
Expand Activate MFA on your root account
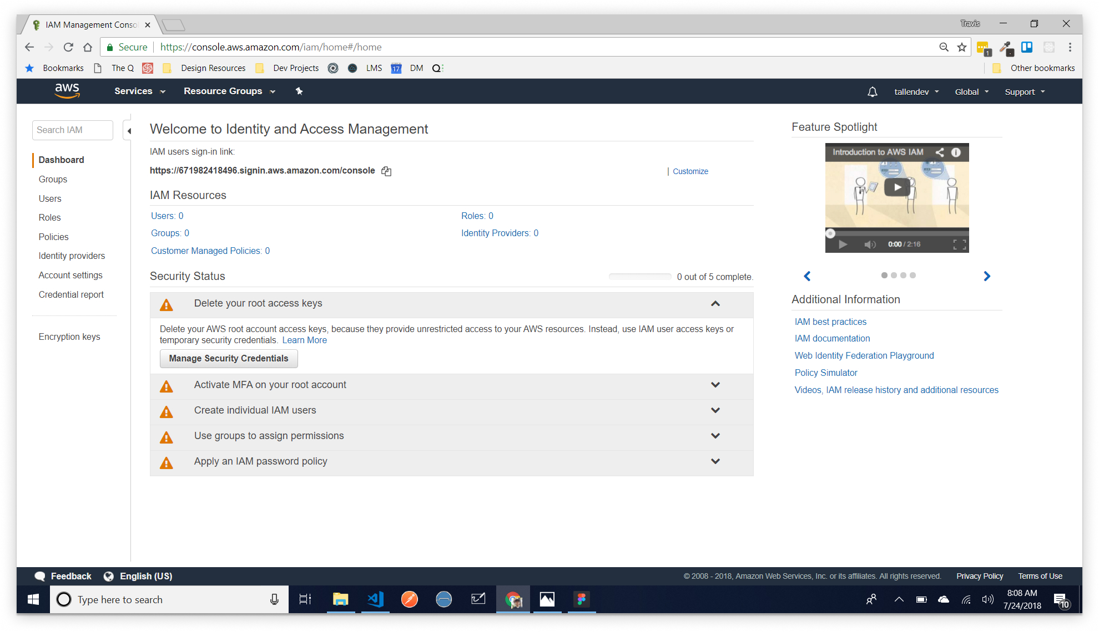[x=715, y=385]
